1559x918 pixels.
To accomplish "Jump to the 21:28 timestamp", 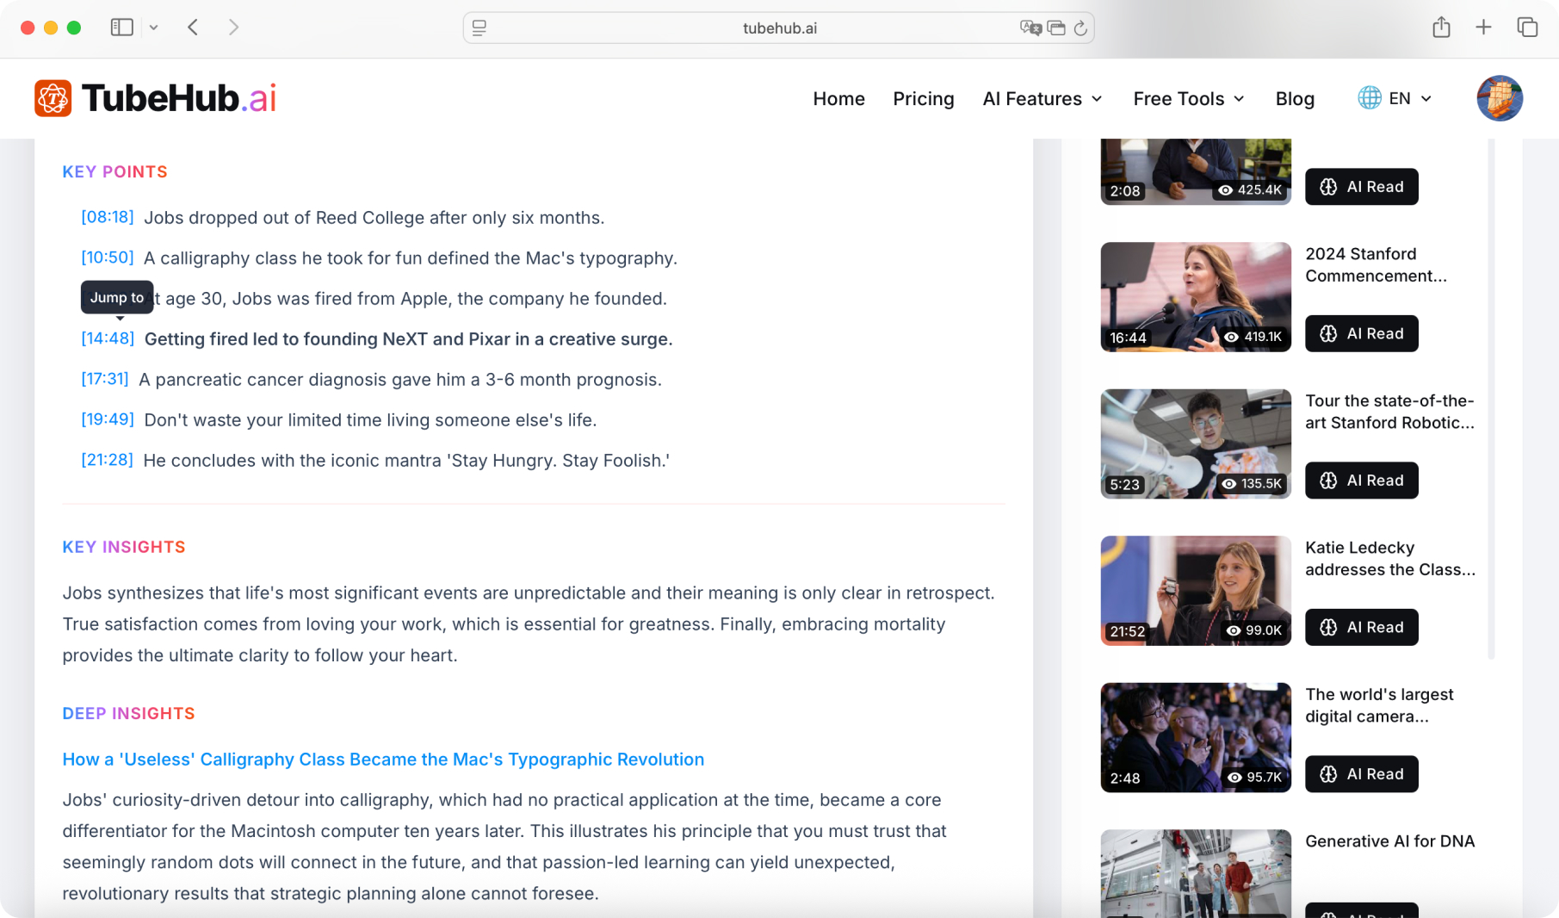I will [x=107, y=460].
